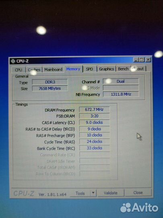Click the 3:20 FSB:DRAM value
Viewport: 163px width, 218px height.
95,116
